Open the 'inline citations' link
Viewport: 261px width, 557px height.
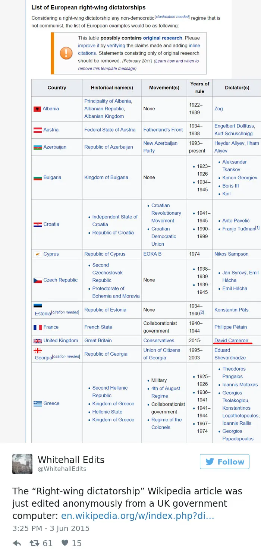tap(139, 50)
